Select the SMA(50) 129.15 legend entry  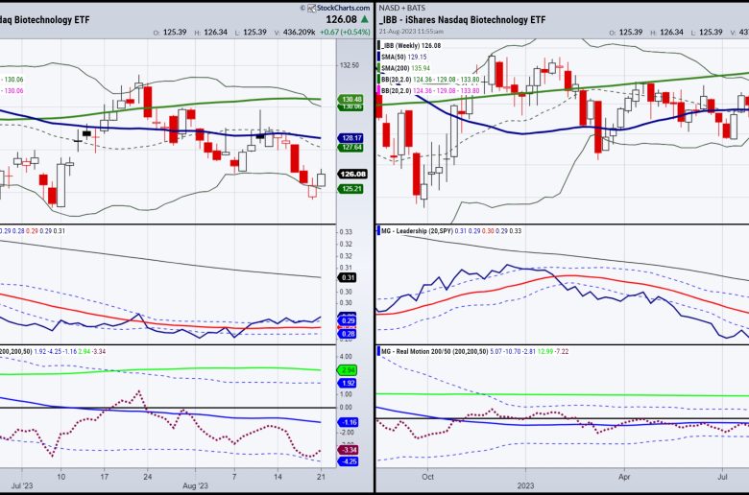(x=404, y=57)
